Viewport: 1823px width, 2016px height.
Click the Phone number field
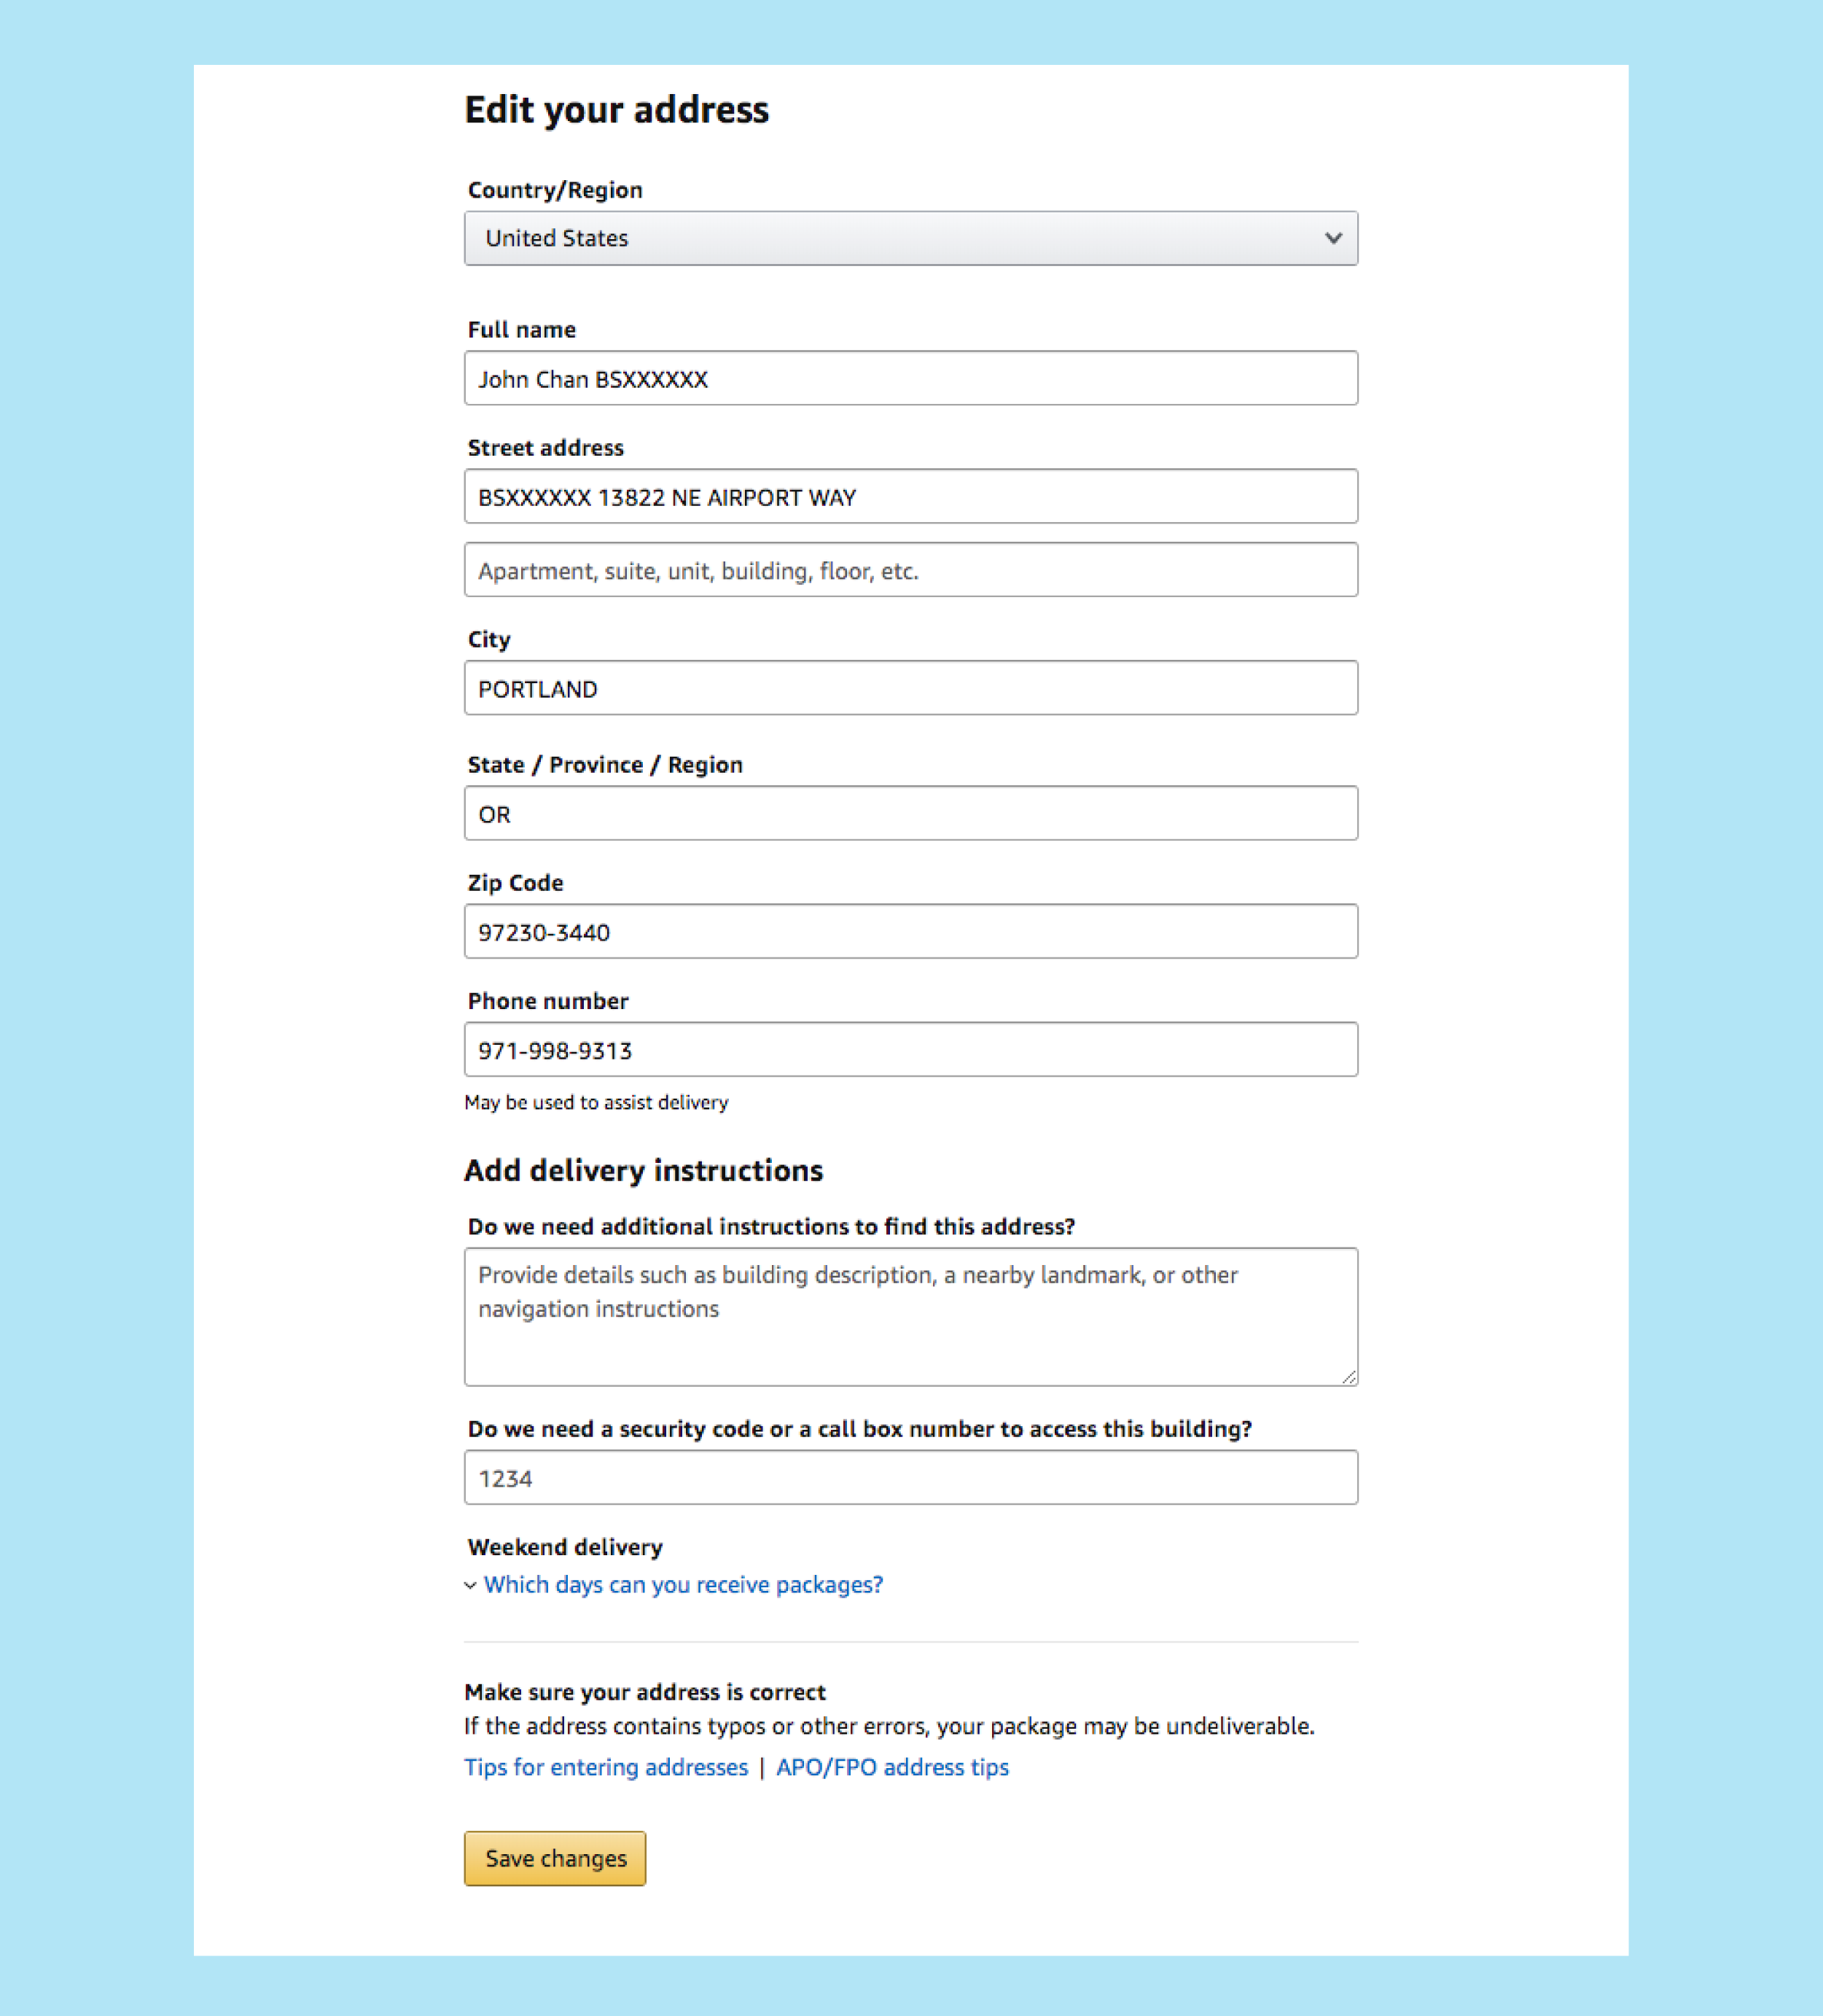pos(910,1049)
